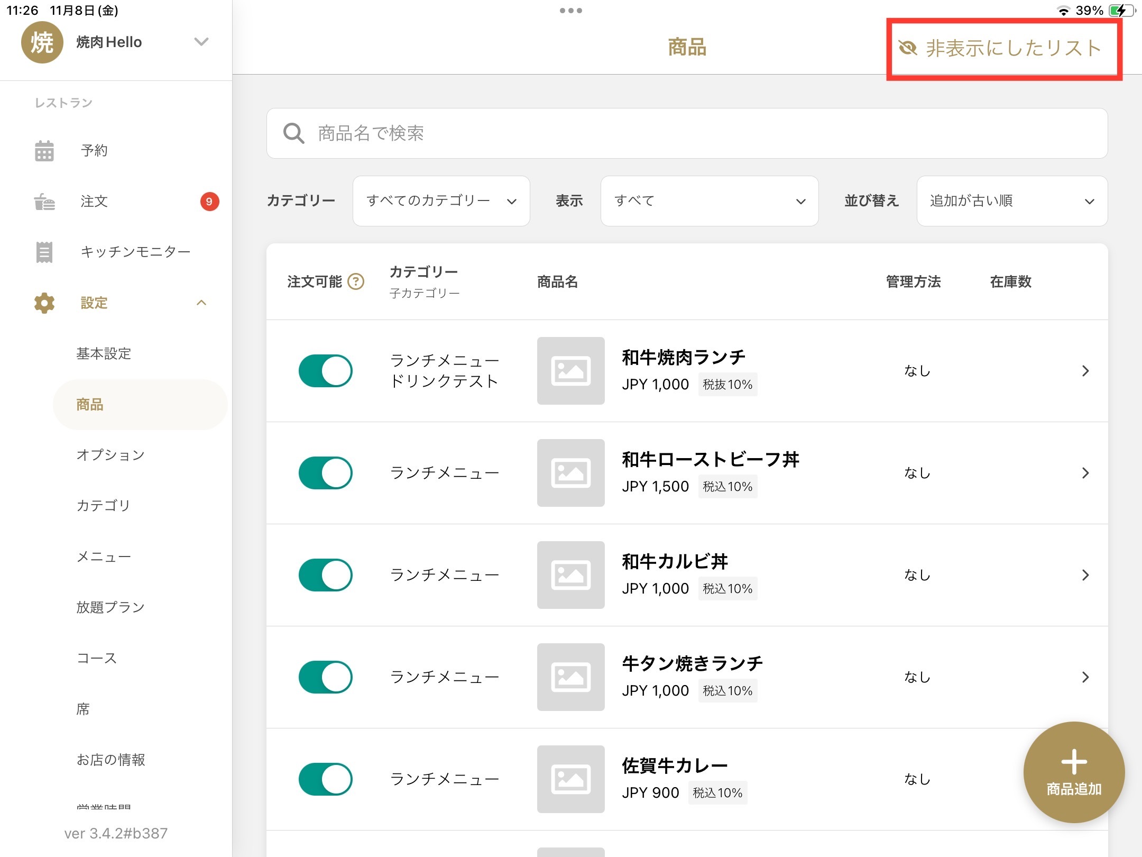
Task: Open the 非表示にしたリスト link
Action: pos(1003,49)
